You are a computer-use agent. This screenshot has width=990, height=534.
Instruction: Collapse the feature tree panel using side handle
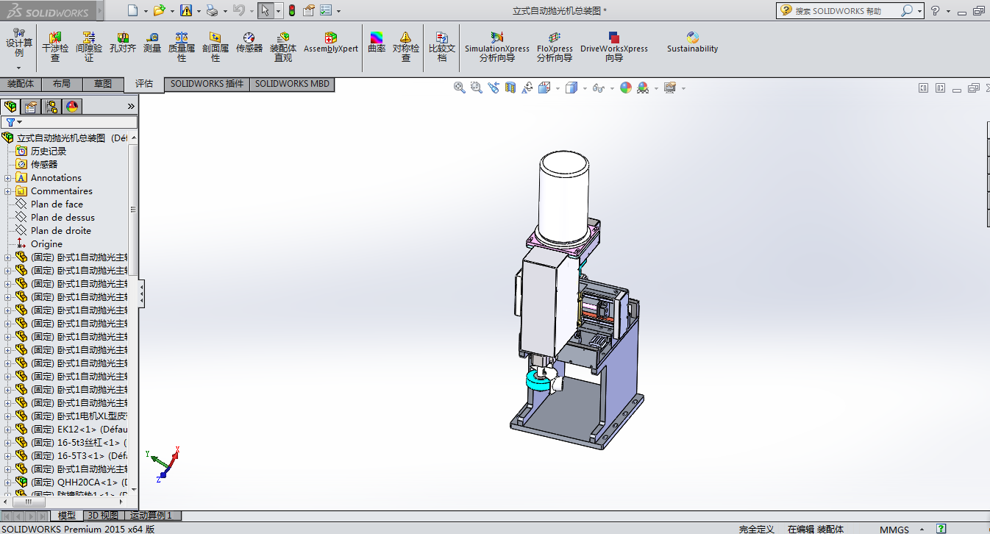tap(141, 293)
